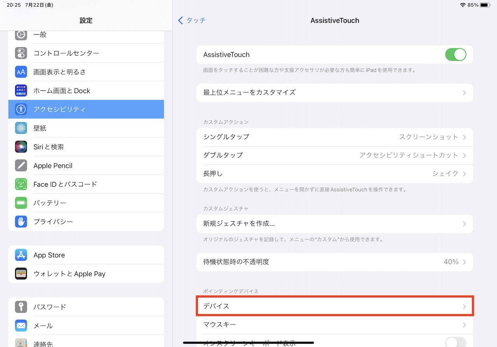Tap the 40% opacity value
497x347 pixels.
[451, 262]
